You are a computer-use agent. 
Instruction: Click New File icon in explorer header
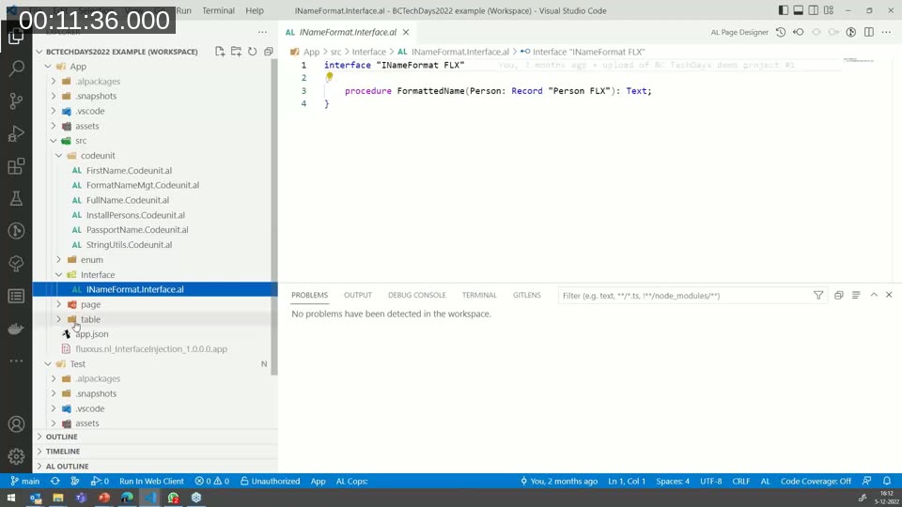[220, 51]
